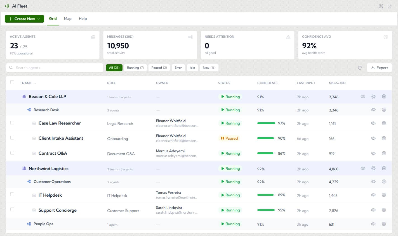The width and height of the screenshot is (398, 236).
Task: Open settings gear for Support Concierge
Action: (x=384, y=210)
